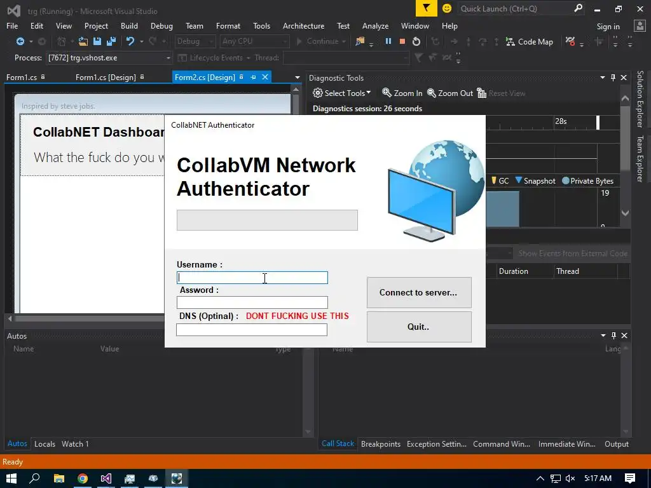Click the muted volume tray icon
The width and height of the screenshot is (651, 488).
[570, 478]
